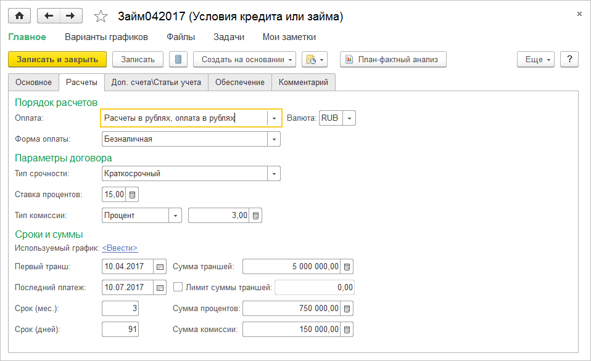Open the calendar for Последний платеж date

(x=160, y=288)
